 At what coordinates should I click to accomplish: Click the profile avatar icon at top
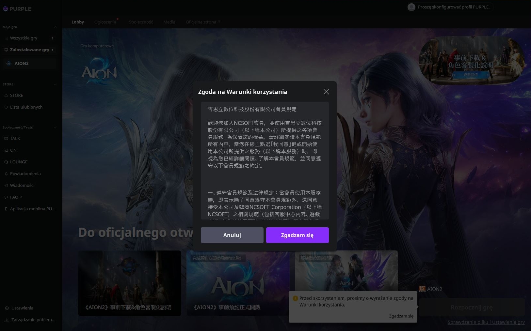tap(411, 7)
